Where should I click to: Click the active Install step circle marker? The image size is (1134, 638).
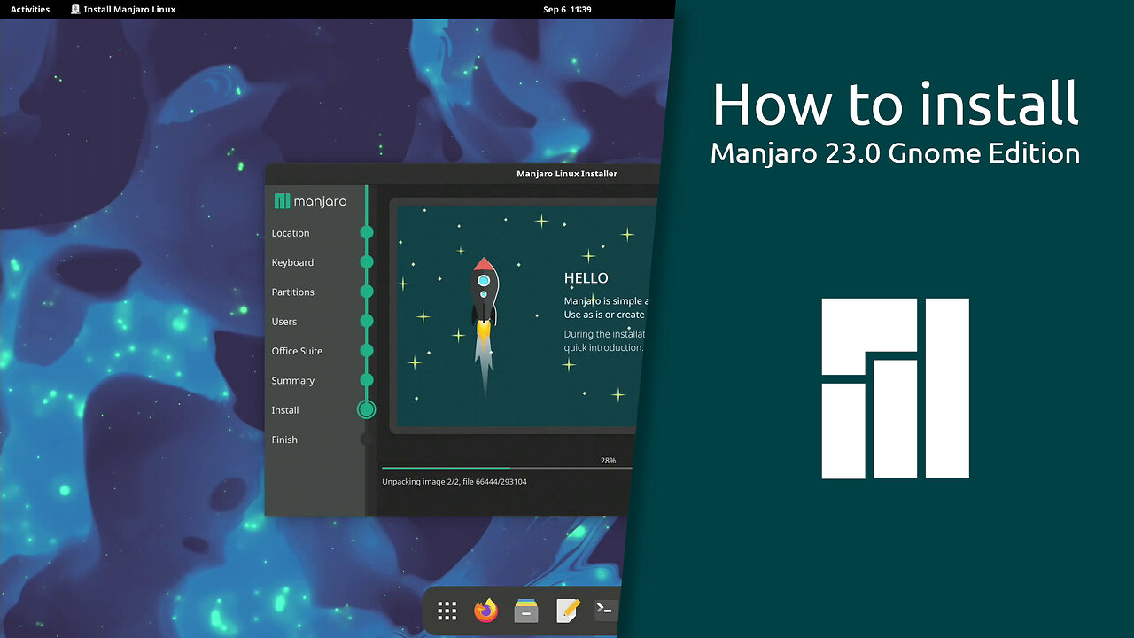tap(367, 409)
